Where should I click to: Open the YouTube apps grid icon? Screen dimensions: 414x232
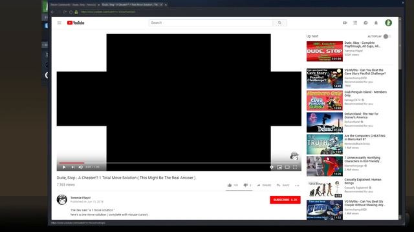[355, 23]
